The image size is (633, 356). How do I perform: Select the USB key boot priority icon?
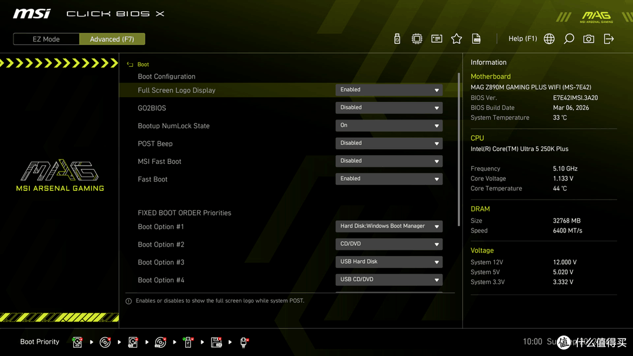(x=188, y=342)
